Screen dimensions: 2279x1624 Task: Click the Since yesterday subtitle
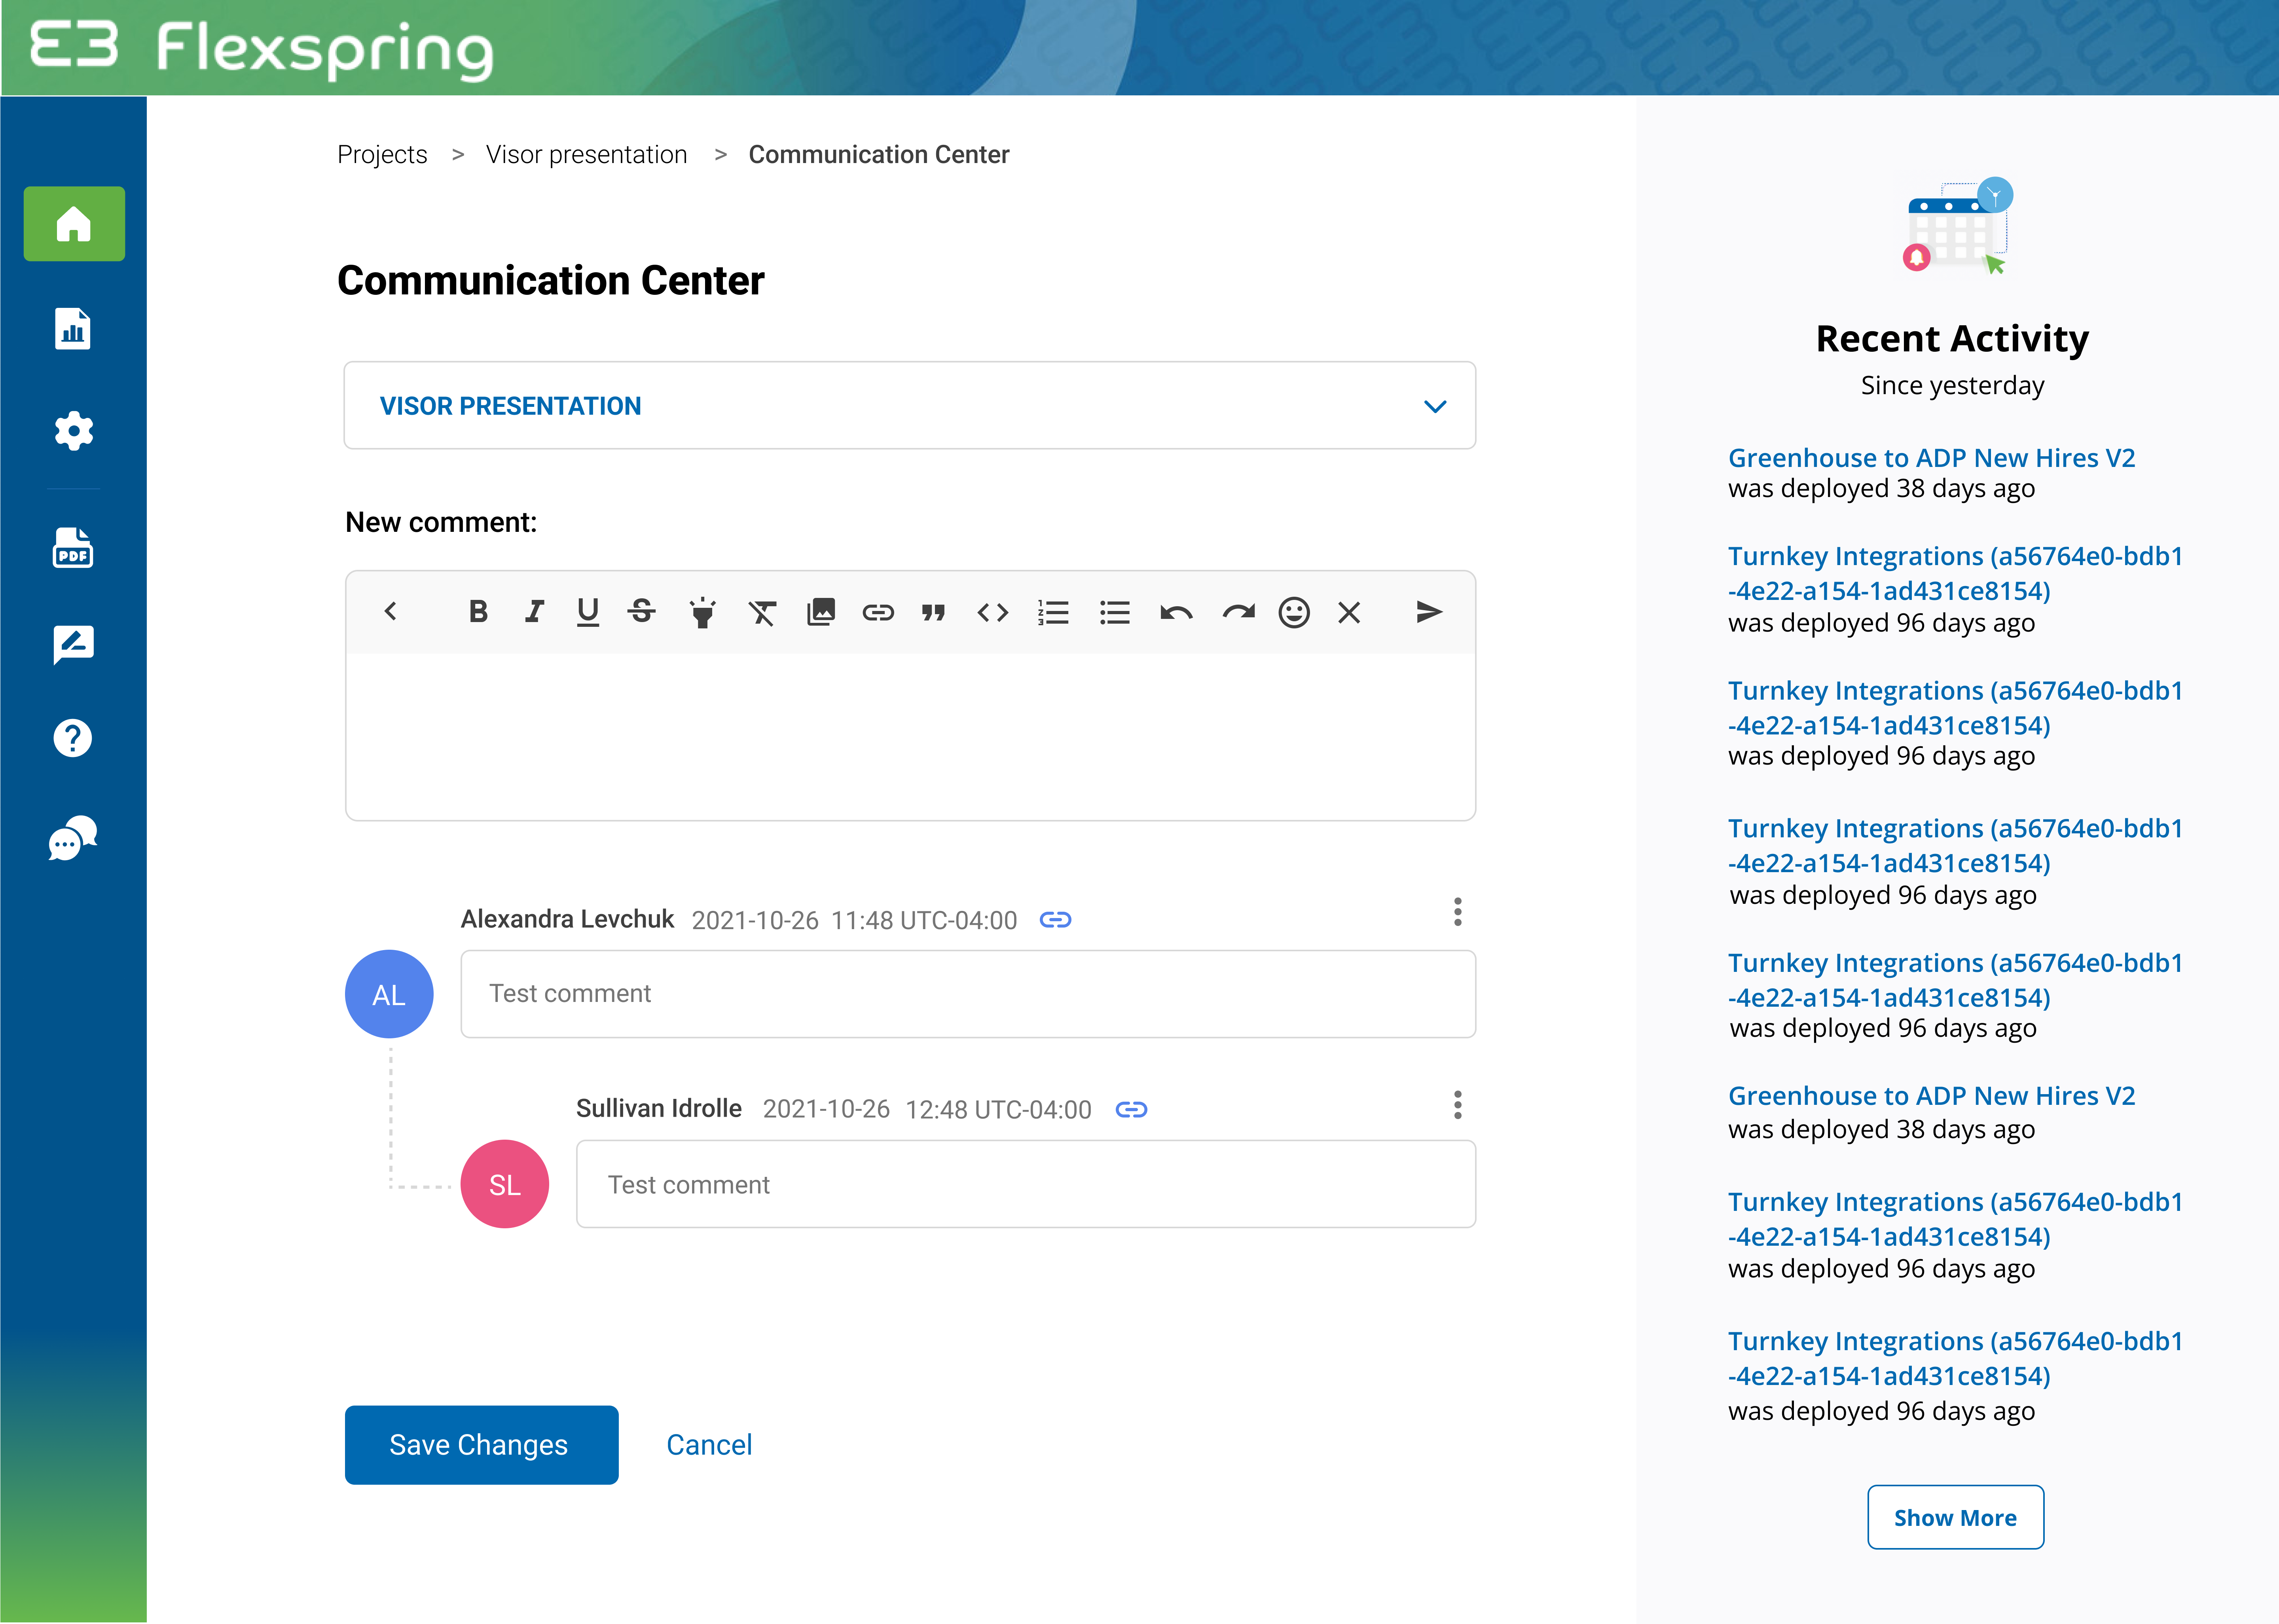pyautogui.click(x=1952, y=386)
